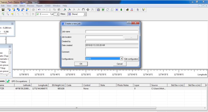This screenshot has width=208, height=112.
Task: Click the Ell.Height (m) column header
Action: click(x=57, y=85)
